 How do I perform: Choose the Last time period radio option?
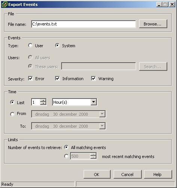[12, 102]
